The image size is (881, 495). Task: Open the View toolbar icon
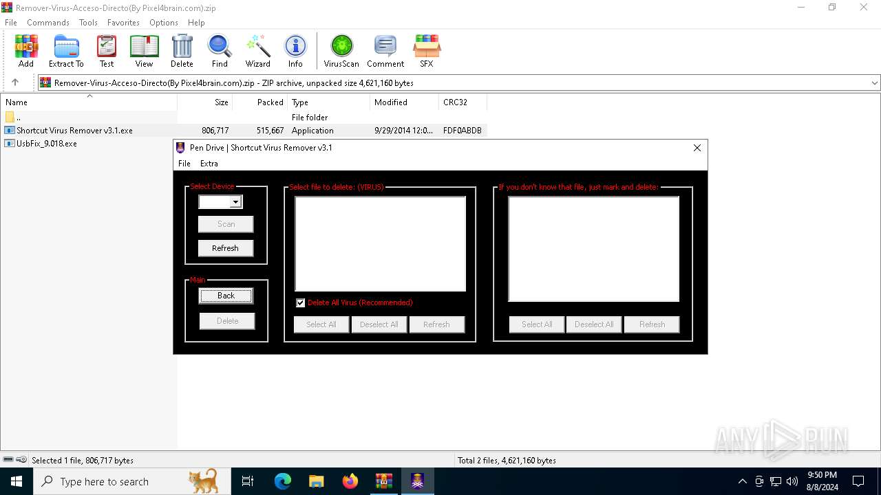tap(144, 52)
